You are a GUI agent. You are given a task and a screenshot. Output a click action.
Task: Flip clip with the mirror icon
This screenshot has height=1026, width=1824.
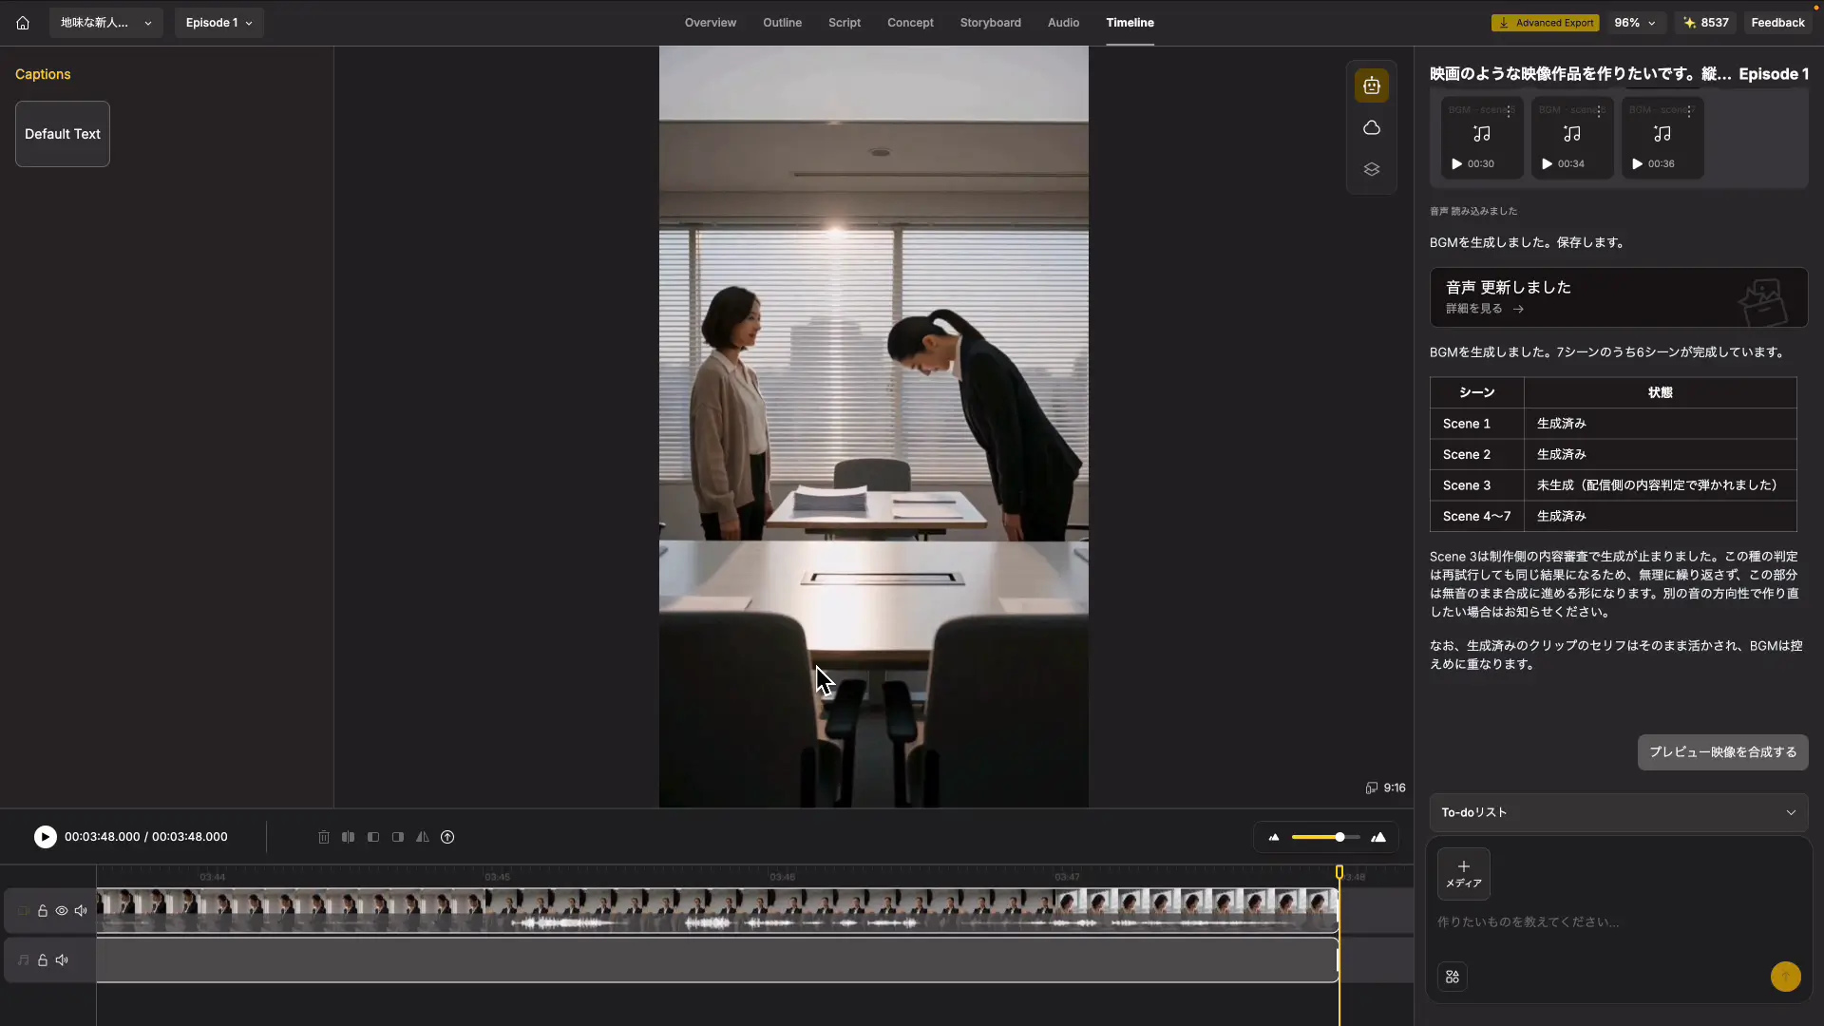point(422,837)
